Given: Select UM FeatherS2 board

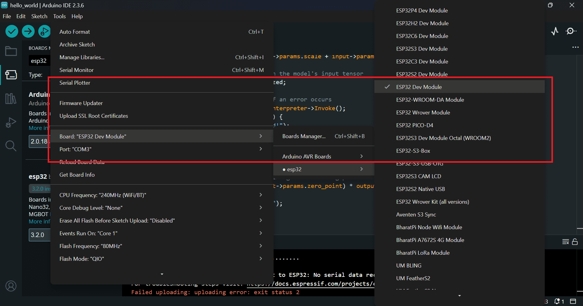Looking at the screenshot, I should (459, 278).
